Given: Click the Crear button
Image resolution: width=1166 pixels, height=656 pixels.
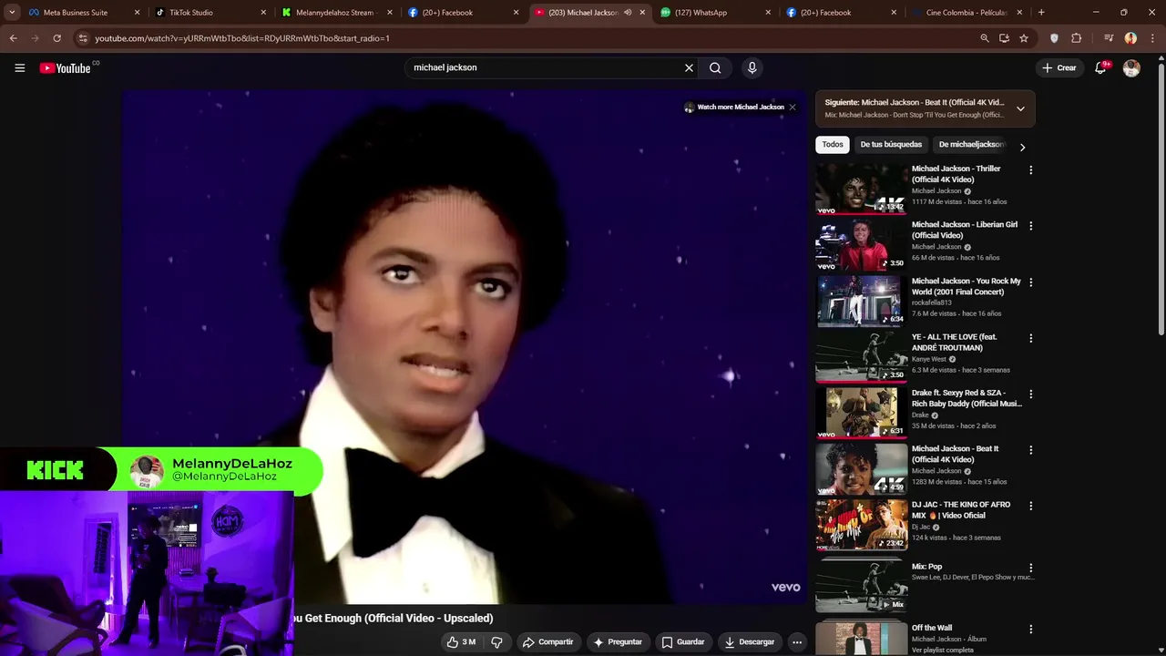Looking at the screenshot, I should point(1059,67).
